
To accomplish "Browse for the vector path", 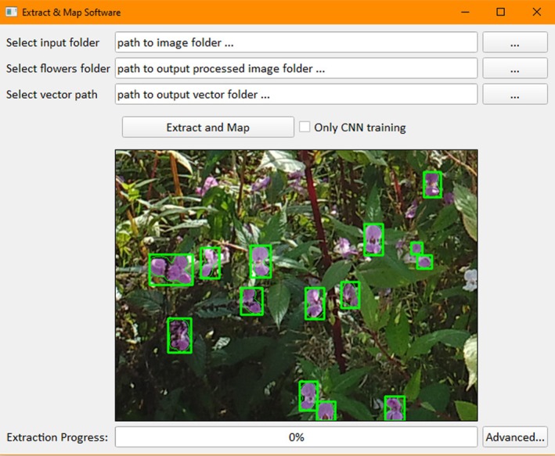I will point(515,94).
